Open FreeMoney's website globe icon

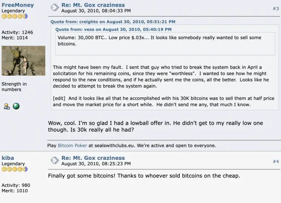(16, 106)
